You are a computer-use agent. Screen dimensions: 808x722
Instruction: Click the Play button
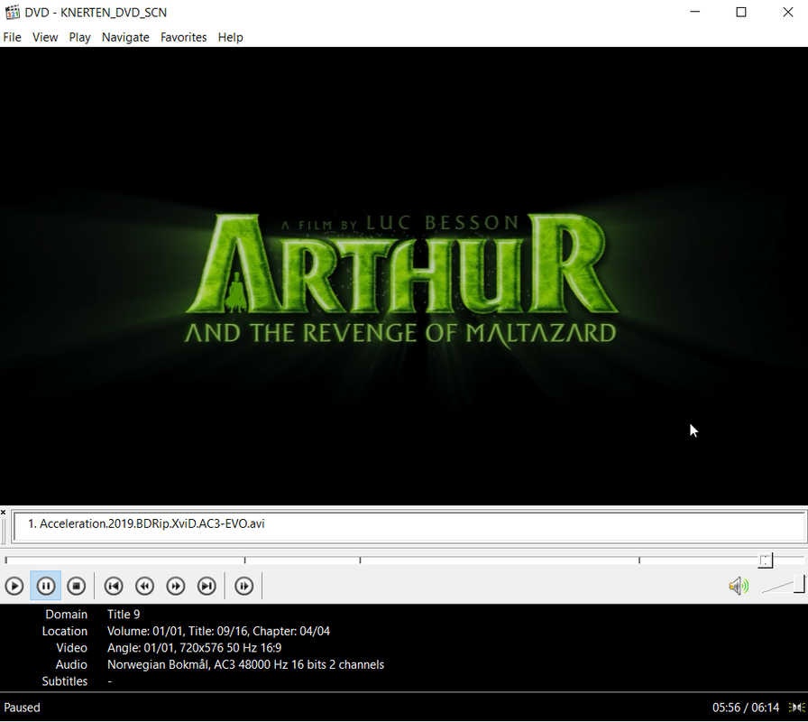(x=14, y=586)
